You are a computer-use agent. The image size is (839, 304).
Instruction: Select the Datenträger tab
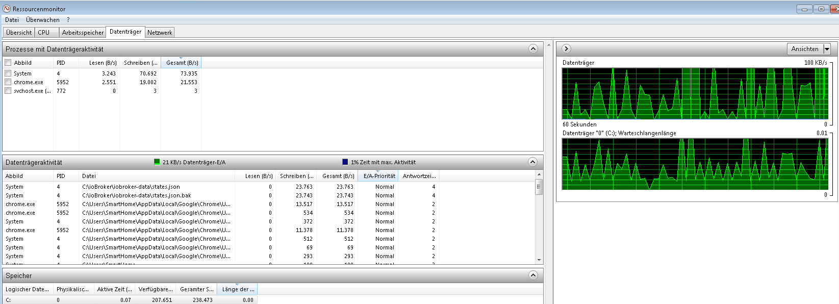(125, 32)
